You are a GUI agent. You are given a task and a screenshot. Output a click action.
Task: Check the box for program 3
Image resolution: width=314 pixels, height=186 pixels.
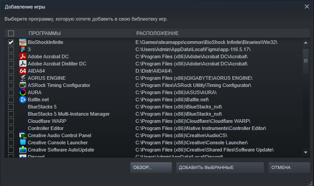11,49
